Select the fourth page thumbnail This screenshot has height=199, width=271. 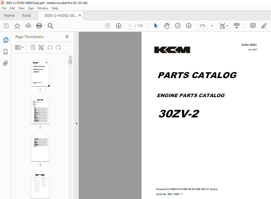point(40,186)
